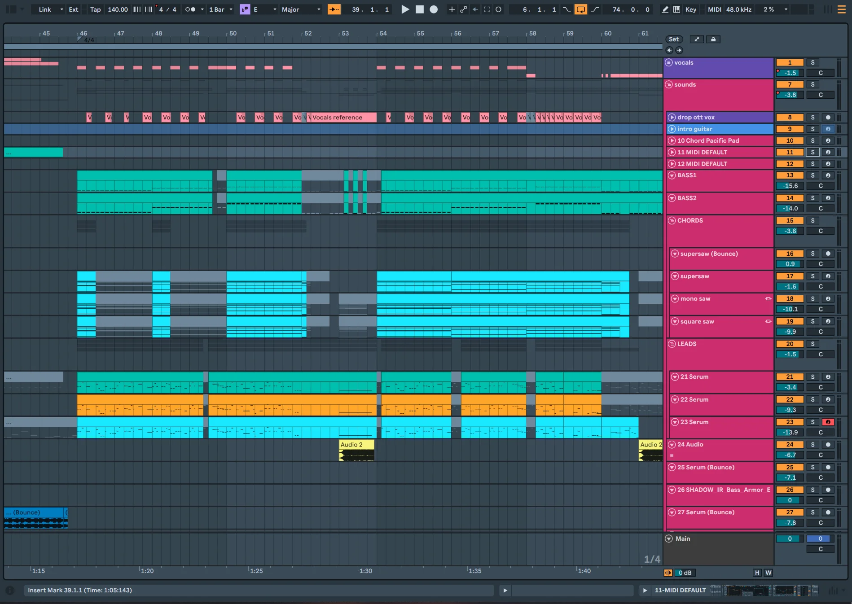
Task: Click the Previous Locator arrow
Action: [669, 50]
